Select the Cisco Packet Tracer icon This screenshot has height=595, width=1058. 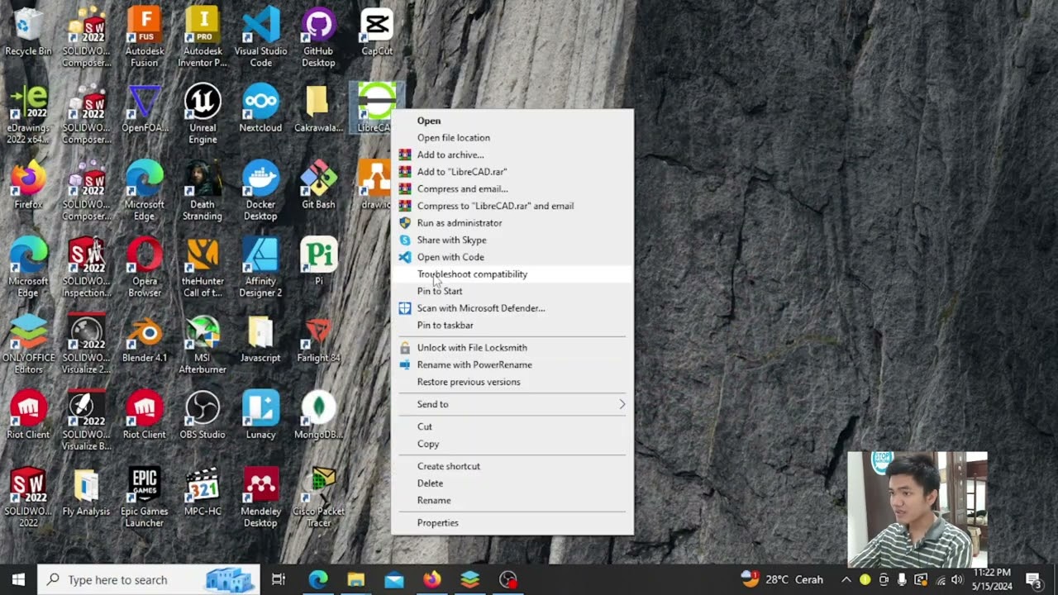click(318, 498)
